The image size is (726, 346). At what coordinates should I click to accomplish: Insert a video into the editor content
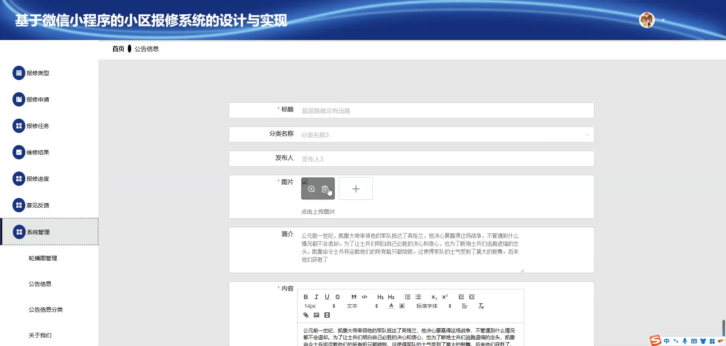point(327,315)
